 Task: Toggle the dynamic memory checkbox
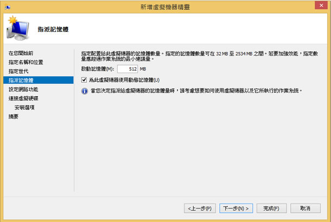84,80
